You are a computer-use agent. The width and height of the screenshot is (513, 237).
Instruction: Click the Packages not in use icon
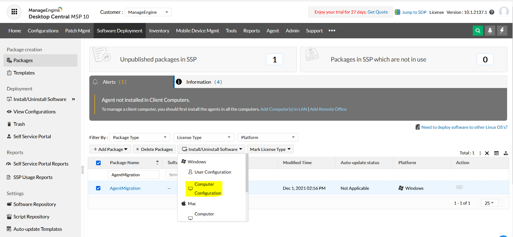click(312, 54)
